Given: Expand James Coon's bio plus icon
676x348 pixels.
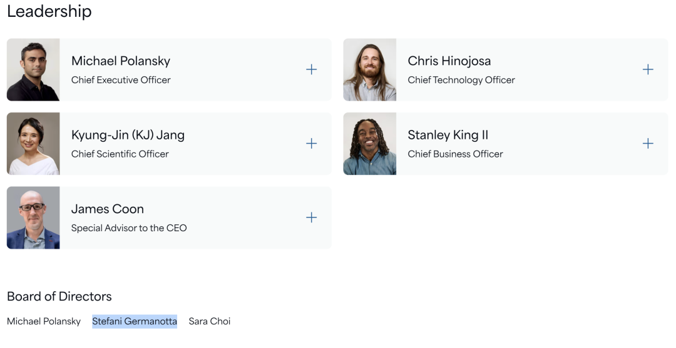Looking at the screenshot, I should [311, 217].
